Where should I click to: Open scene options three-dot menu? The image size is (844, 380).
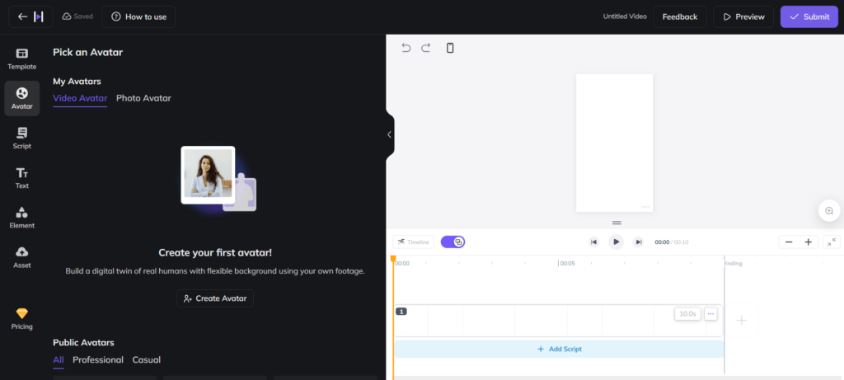tap(710, 314)
